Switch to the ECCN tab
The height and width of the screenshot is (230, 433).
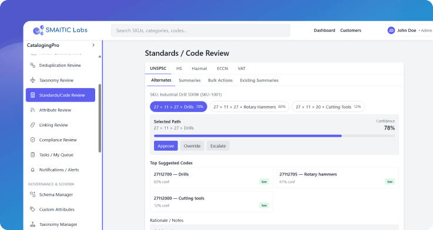click(222, 69)
